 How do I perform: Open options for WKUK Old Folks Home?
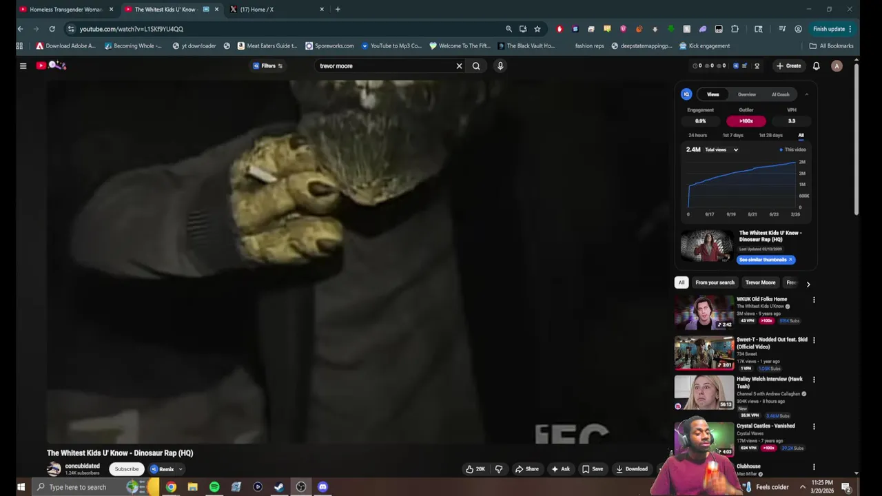tap(814, 300)
